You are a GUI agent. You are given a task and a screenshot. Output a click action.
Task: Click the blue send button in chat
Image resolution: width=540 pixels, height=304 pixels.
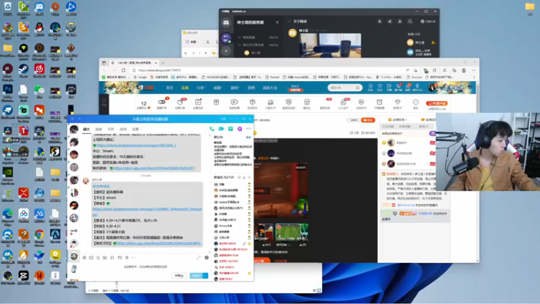tap(196, 276)
